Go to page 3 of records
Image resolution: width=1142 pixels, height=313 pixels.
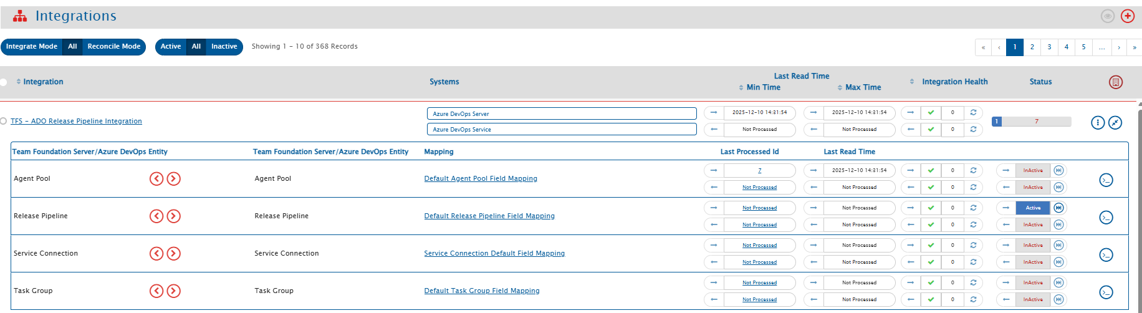point(1049,47)
